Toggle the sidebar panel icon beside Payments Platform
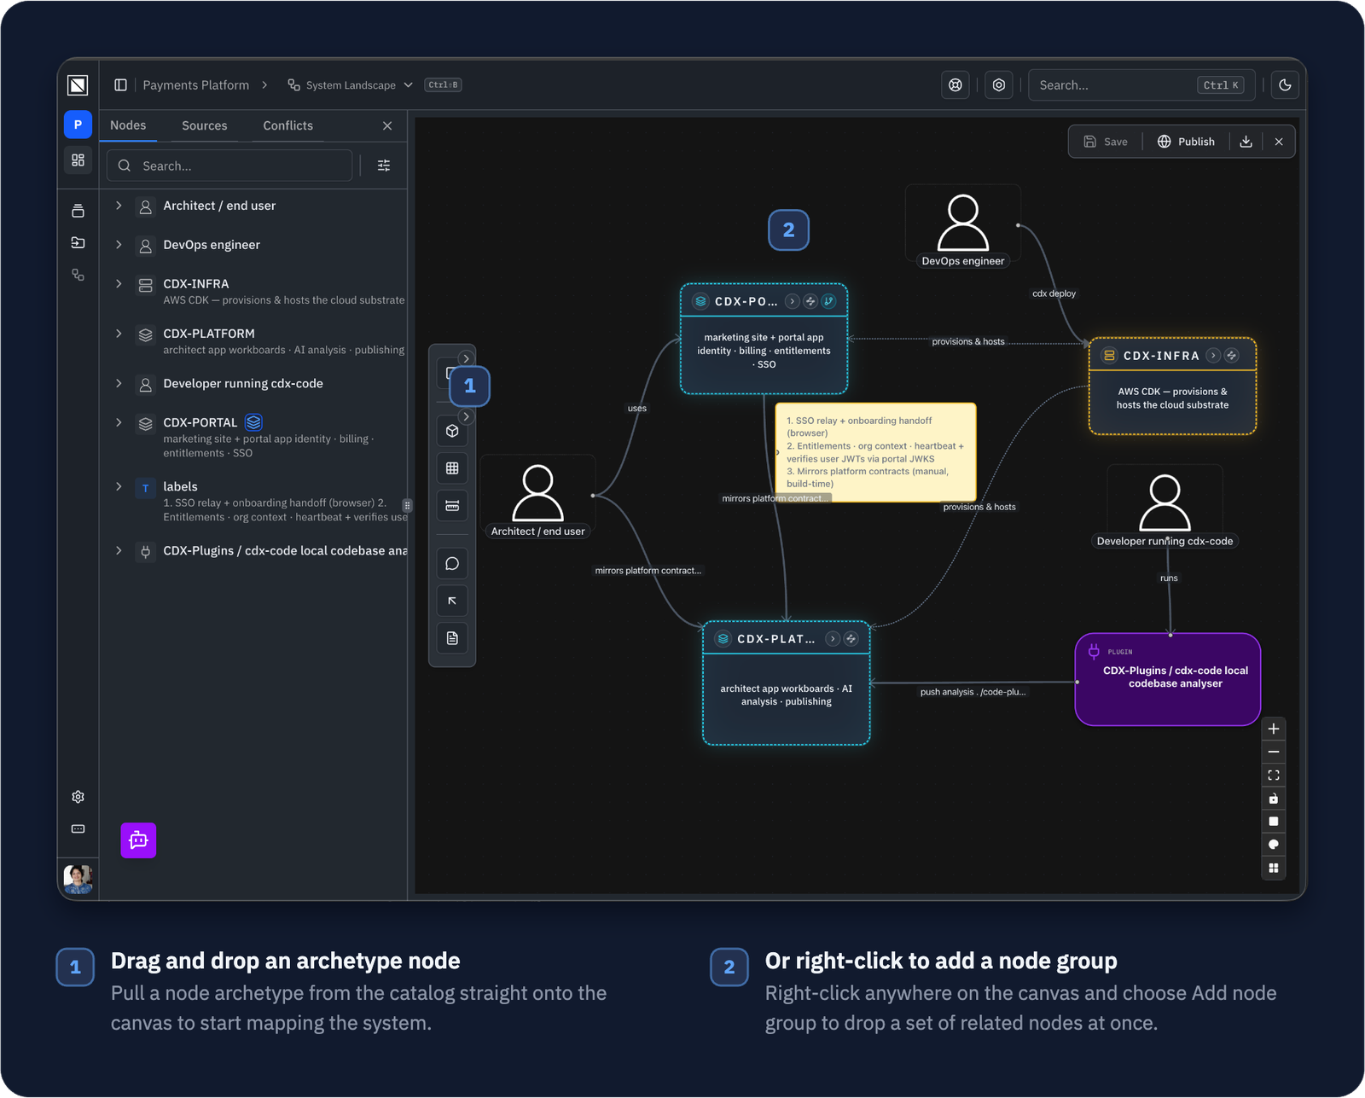This screenshot has width=1365, height=1098. coord(120,84)
